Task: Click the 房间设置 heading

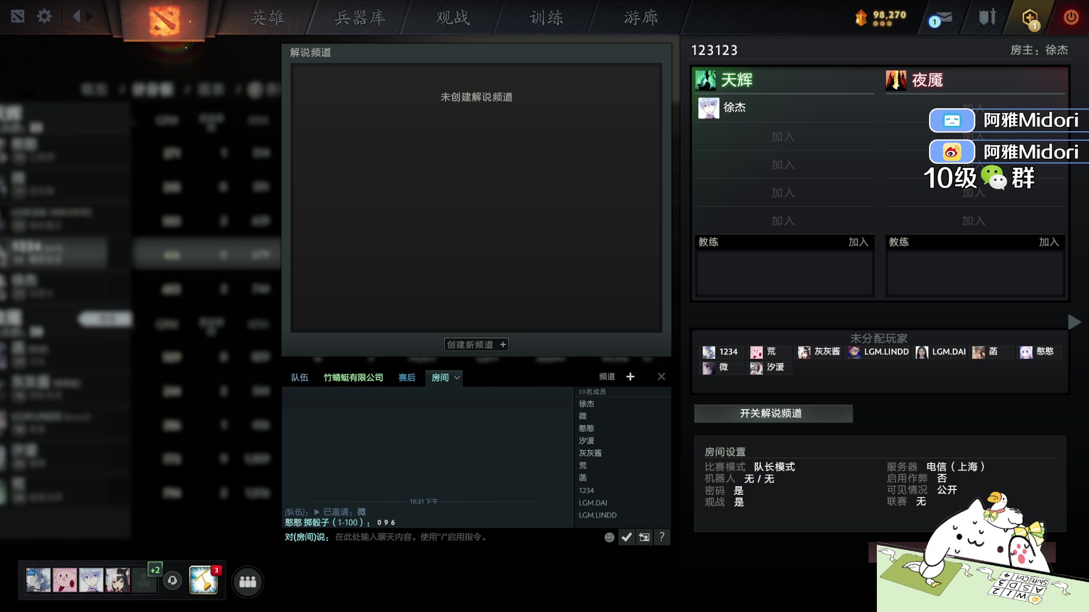Action: (x=725, y=452)
